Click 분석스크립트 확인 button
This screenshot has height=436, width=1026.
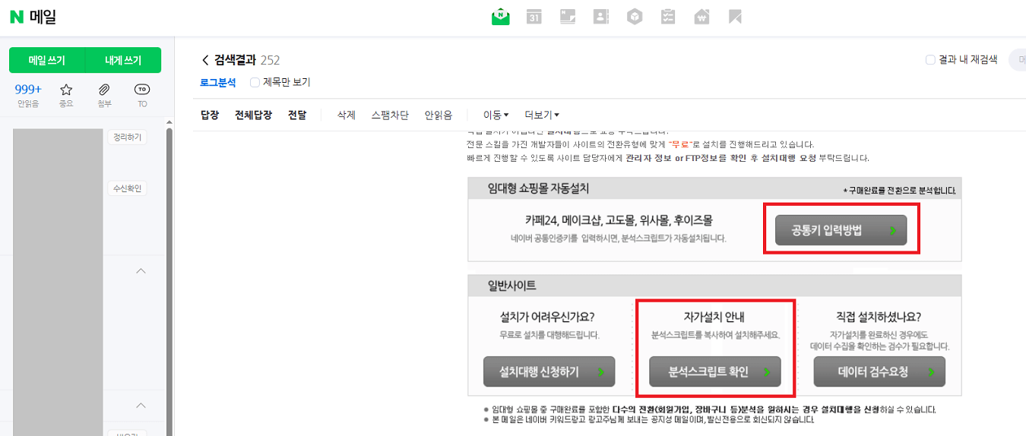[x=714, y=371]
